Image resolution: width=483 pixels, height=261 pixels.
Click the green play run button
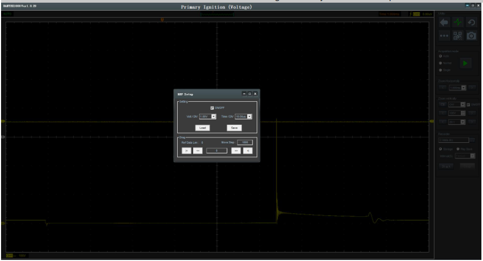click(x=465, y=63)
